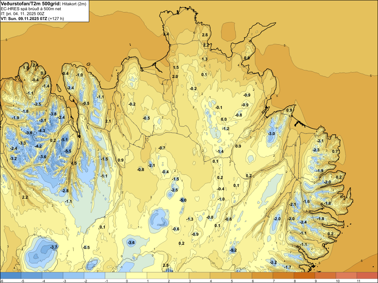Click the temperature value '4.5'
The height and width of the screenshot is (283, 378).
point(74,163)
